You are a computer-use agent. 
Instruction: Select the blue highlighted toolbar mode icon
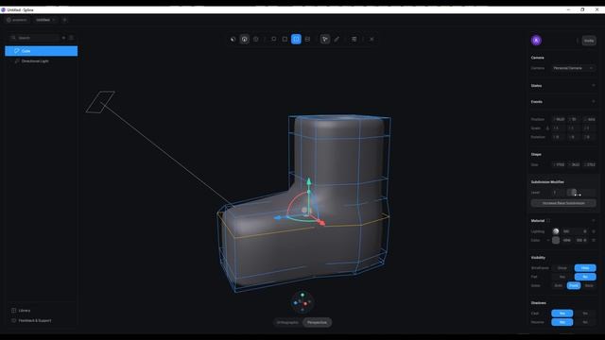[x=296, y=39]
